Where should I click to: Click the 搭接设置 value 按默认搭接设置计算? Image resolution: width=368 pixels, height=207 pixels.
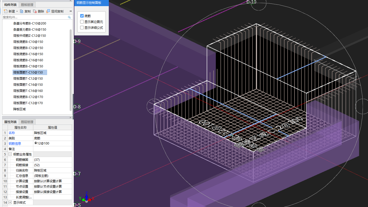coord(52,192)
